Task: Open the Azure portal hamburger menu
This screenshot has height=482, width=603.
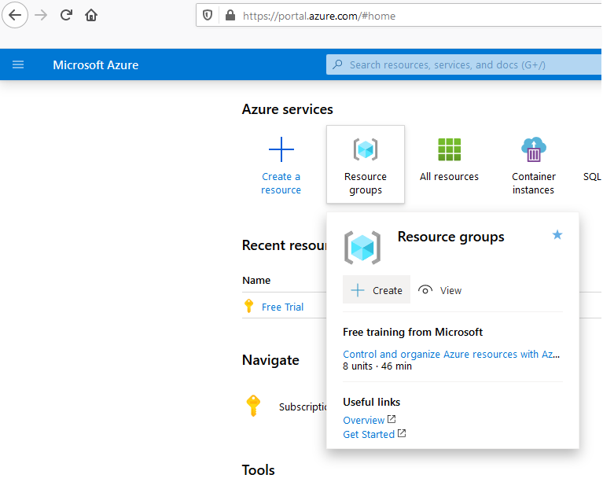Action: click(18, 64)
